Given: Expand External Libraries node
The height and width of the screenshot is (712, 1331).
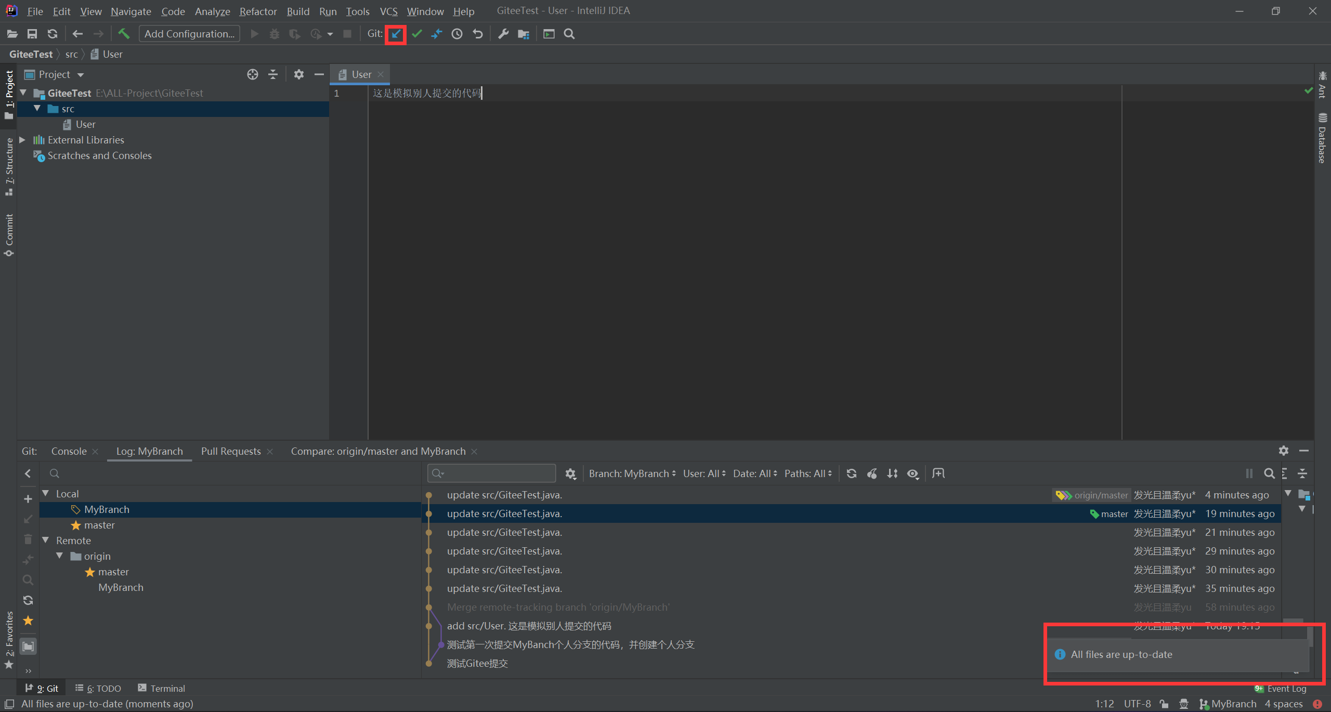Looking at the screenshot, I should 22,140.
